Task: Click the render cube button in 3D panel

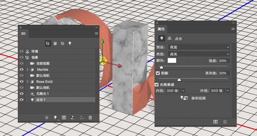Action: 64,118
